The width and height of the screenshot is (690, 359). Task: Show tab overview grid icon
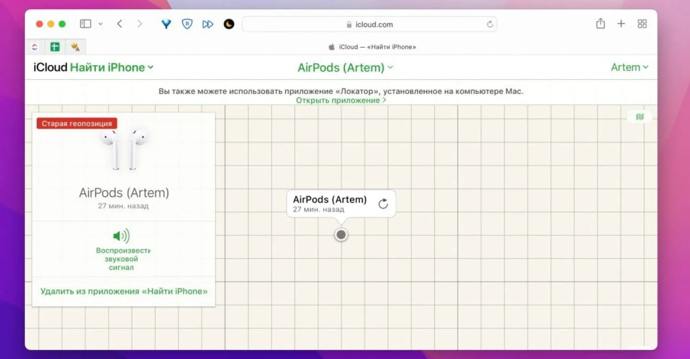642,24
